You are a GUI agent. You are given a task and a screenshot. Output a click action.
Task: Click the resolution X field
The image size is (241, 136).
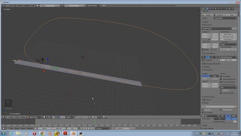tap(210, 34)
